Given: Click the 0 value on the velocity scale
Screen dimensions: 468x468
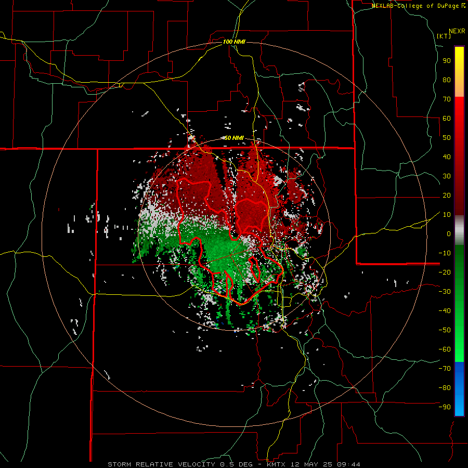Looking at the screenshot, I should click(x=449, y=233).
